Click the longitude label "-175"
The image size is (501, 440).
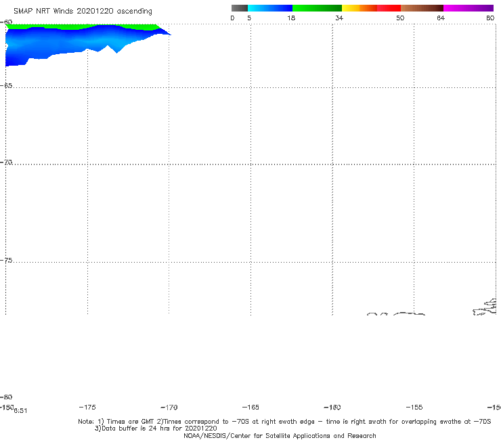87,407
